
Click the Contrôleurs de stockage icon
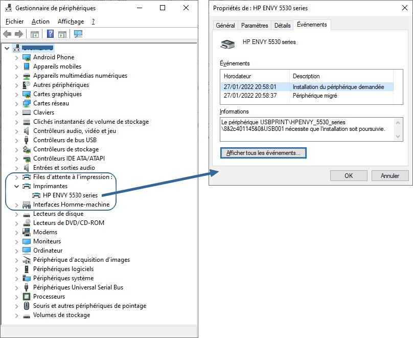[27, 149]
